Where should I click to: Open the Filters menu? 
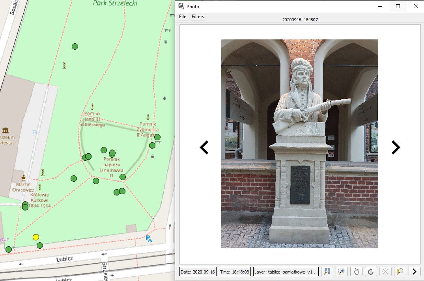click(198, 17)
